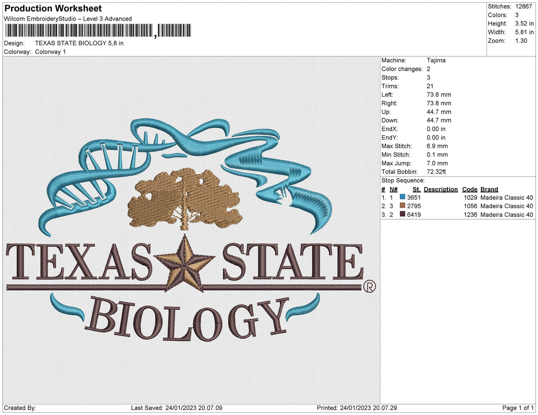538x415 pixels.
Task: Click the Stitches count value 12867
Action: tap(524, 6)
